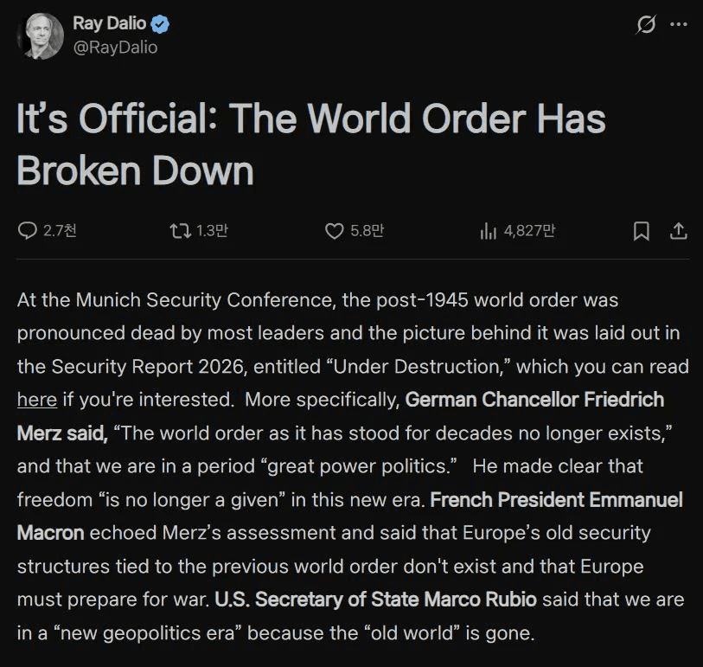The width and height of the screenshot is (703, 667).
Task: Bookmark this article post
Action: (641, 231)
